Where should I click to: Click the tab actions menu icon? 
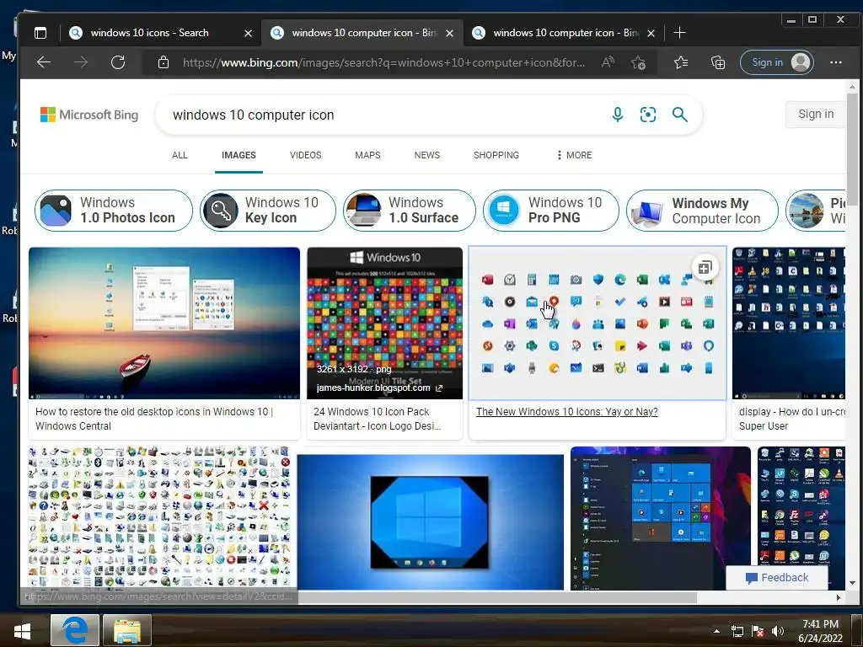tap(40, 33)
